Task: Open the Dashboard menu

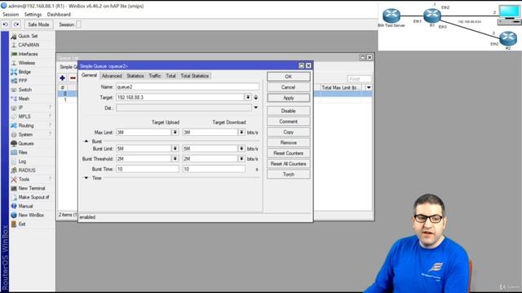Action: click(59, 15)
